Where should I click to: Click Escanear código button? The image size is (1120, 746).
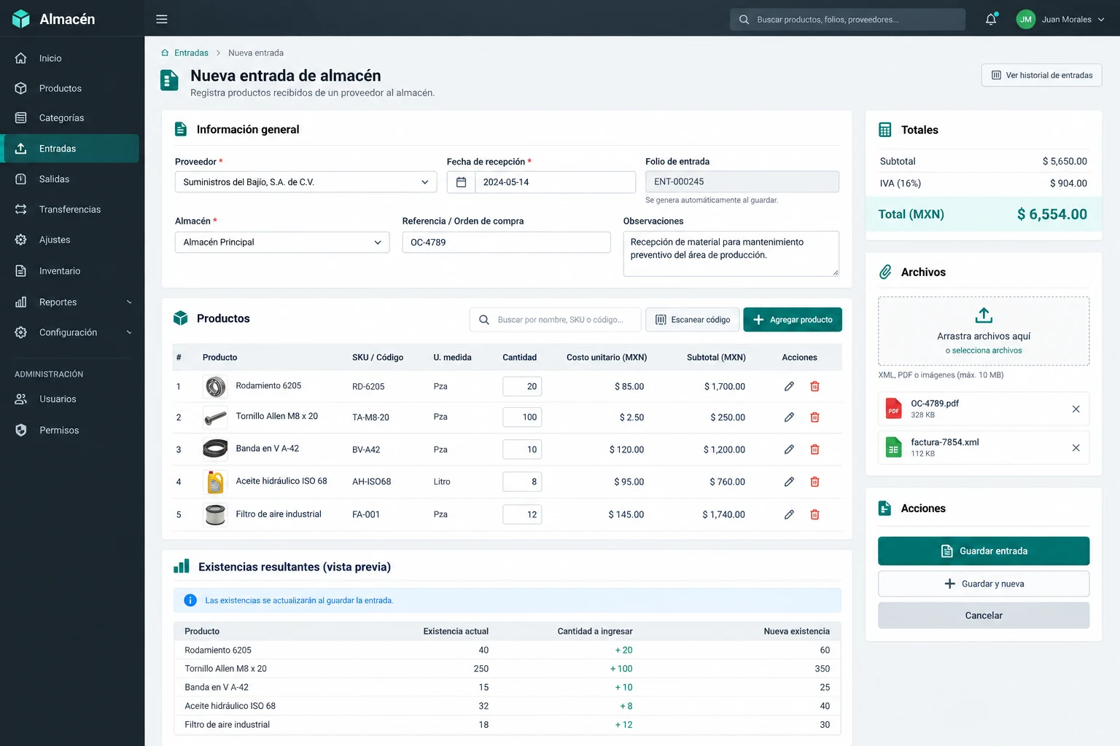[692, 320]
